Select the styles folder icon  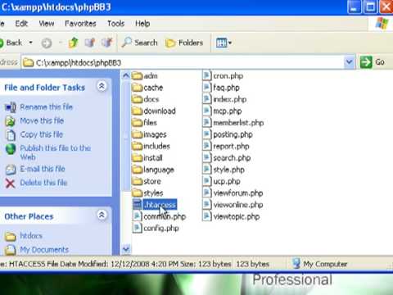coord(138,193)
